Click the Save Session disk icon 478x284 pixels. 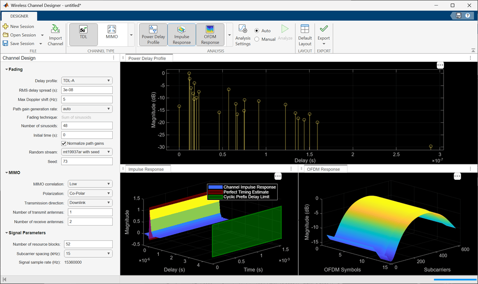[x=5, y=44]
